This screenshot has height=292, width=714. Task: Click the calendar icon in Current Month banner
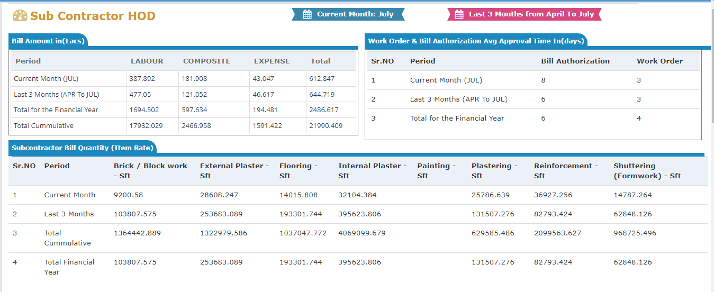click(x=307, y=14)
